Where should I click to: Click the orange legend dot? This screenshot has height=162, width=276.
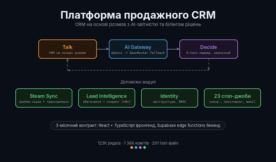(132, 147)
